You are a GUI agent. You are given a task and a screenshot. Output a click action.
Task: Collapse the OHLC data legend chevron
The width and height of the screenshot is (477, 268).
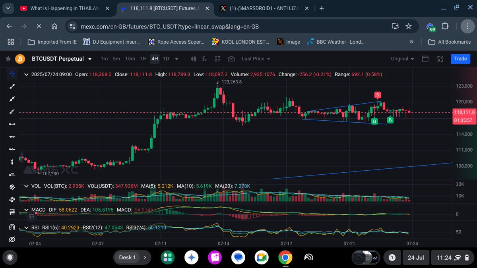26,74
